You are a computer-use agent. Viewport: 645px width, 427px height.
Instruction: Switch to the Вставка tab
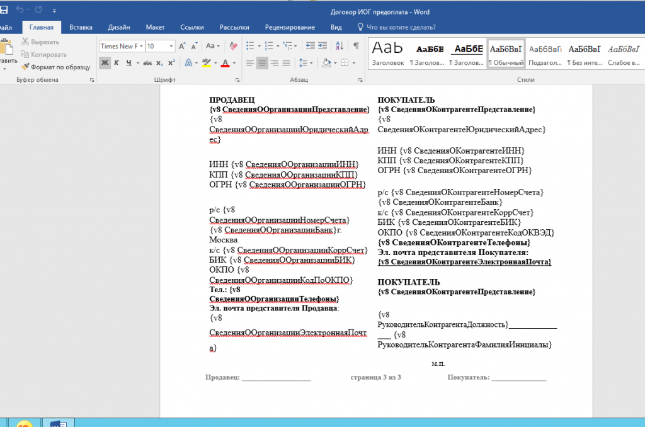[81, 27]
